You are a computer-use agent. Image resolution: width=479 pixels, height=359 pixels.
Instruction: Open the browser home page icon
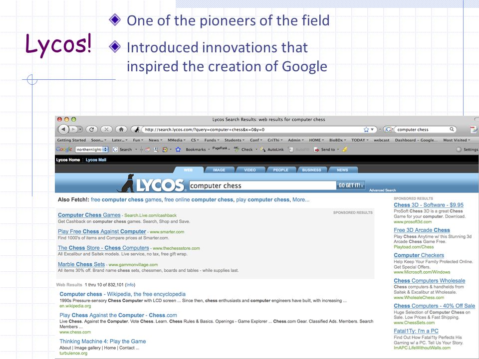pos(121,130)
